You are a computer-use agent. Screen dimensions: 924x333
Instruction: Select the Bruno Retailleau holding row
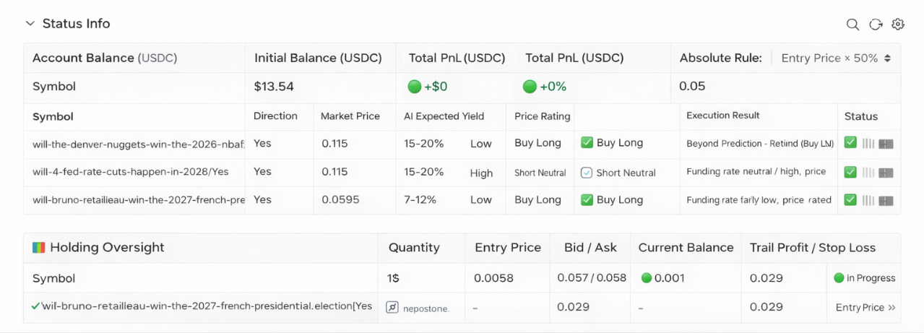tap(207, 306)
